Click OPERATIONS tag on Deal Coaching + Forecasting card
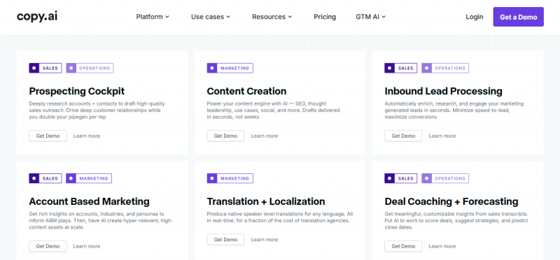The height and width of the screenshot is (260, 560). coord(445,178)
